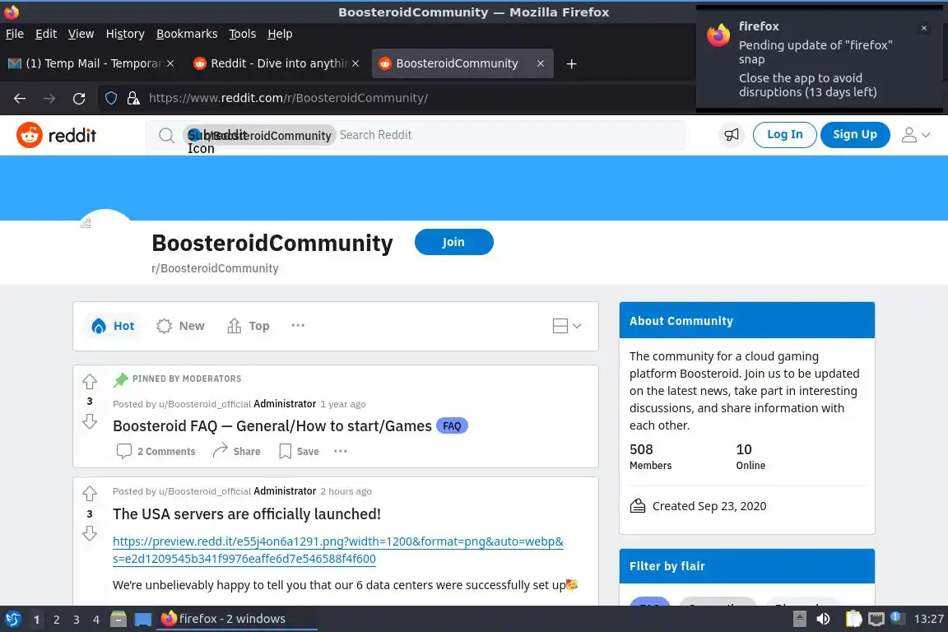Screen dimensions: 948x632
Task: Sort posts by New
Action: point(180,326)
